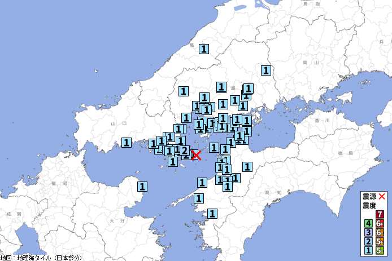
Task: Click the 山口 prefecture label
Action: coord(117,122)
